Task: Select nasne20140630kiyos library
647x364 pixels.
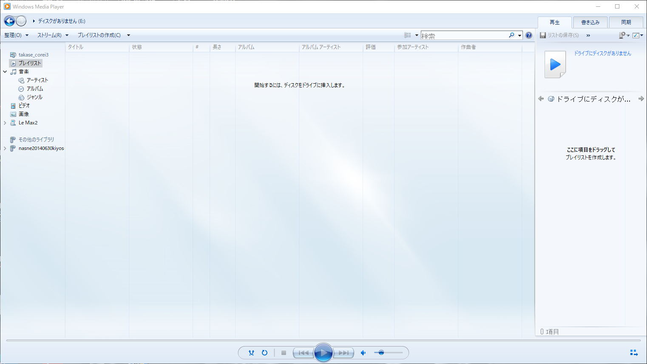Action: [x=37, y=148]
